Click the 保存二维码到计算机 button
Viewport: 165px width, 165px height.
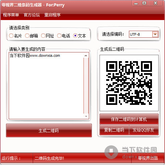tap(129, 119)
